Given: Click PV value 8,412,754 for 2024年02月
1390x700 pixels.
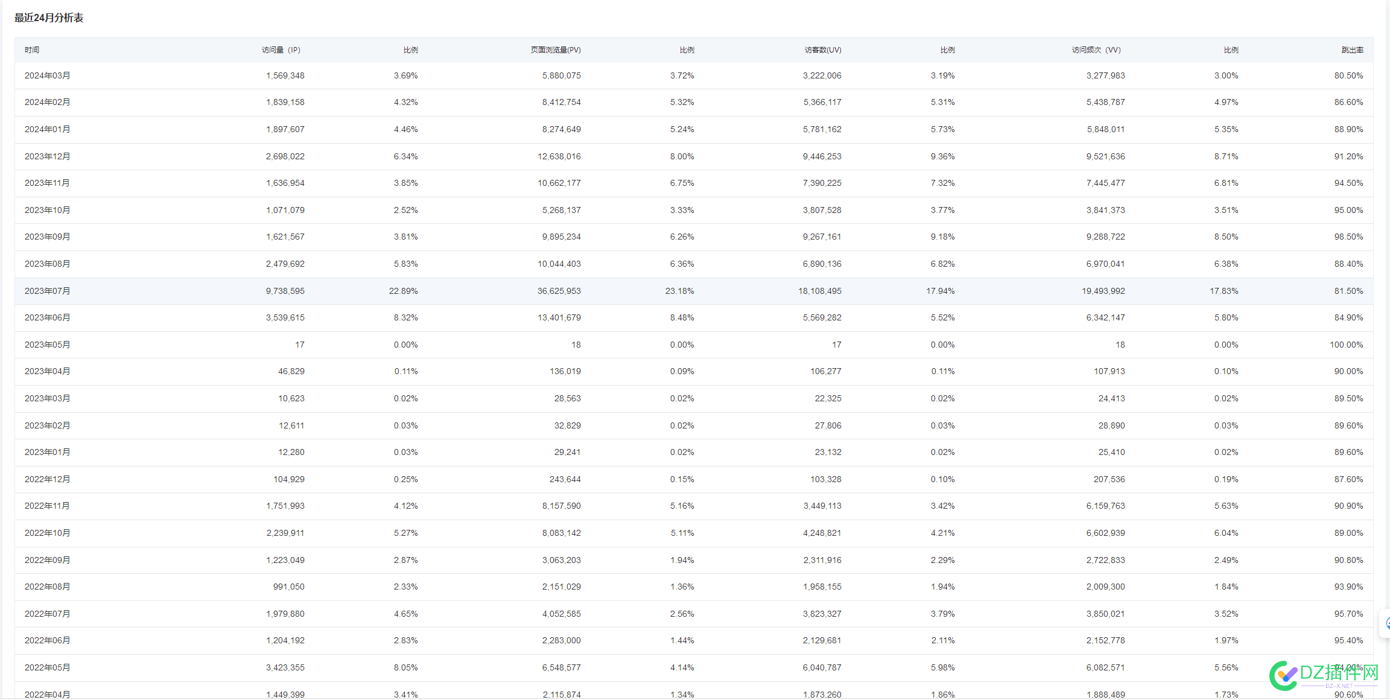Looking at the screenshot, I should (562, 102).
